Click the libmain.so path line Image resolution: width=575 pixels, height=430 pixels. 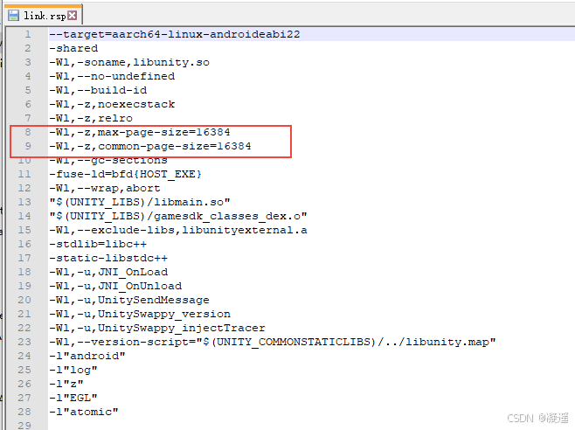pyautogui.click(x=140, y=202)
